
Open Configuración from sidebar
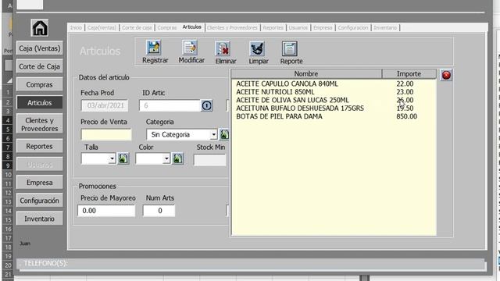click(x=40, y=201)
